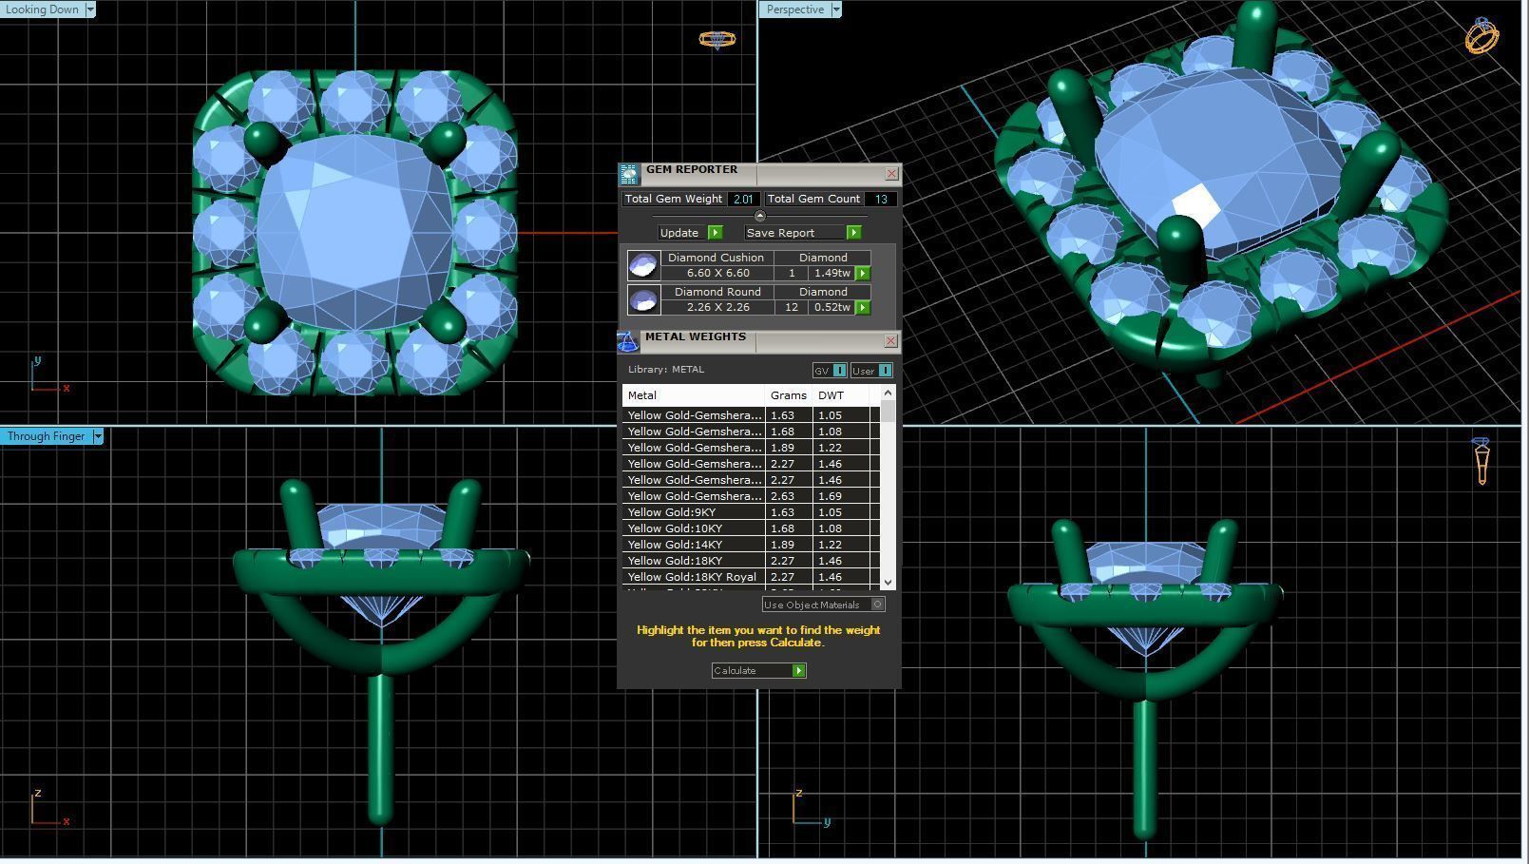
Task: Select the Yellow Gold:9KY row
Action: tap(751, 512)
